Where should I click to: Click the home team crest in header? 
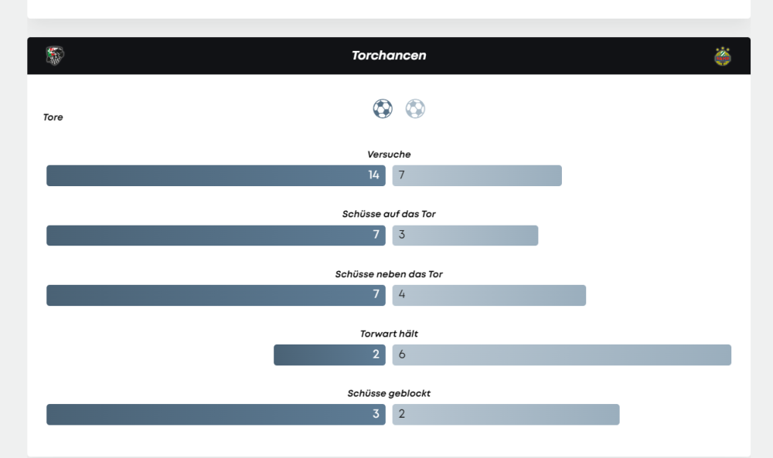pos(55,56)
